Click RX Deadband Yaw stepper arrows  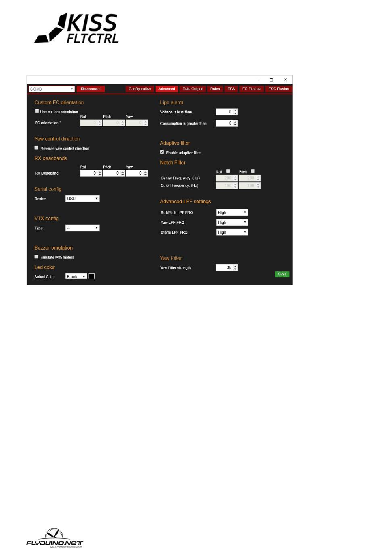point(146,173)
